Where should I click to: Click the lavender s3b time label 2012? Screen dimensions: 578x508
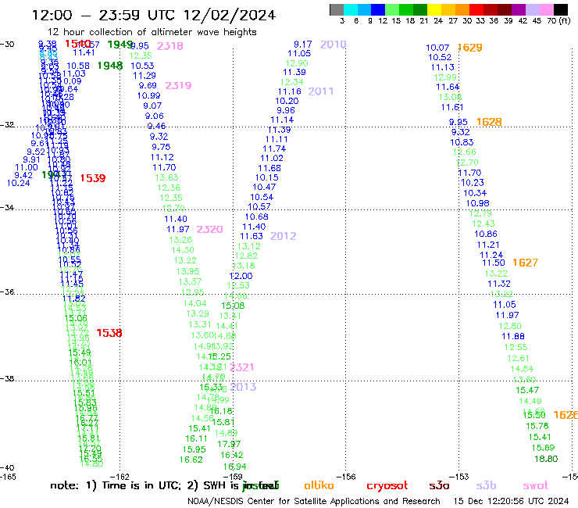click(283, 236)
